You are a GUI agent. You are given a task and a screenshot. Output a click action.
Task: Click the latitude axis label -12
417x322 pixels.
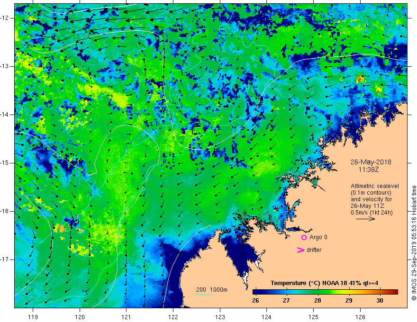pos(5,18)
